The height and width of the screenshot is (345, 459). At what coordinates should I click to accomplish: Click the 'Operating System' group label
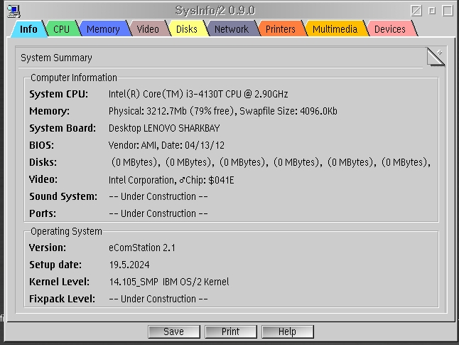(67, 231)
